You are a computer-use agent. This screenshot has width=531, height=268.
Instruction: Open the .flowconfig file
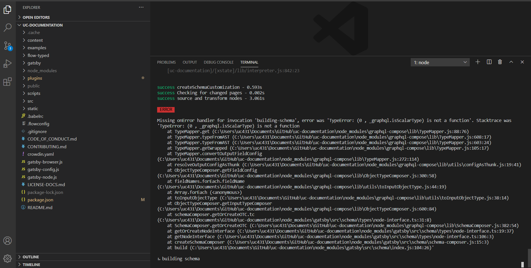click(x=83, y=124)
